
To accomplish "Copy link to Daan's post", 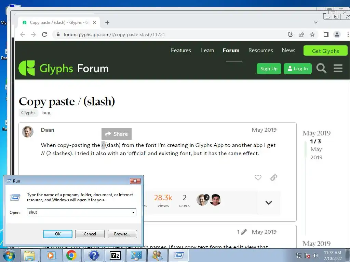I will tap(274, 177).
